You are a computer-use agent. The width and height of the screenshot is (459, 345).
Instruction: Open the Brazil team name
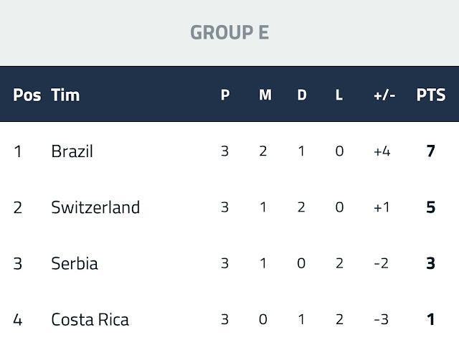[72, 151]
